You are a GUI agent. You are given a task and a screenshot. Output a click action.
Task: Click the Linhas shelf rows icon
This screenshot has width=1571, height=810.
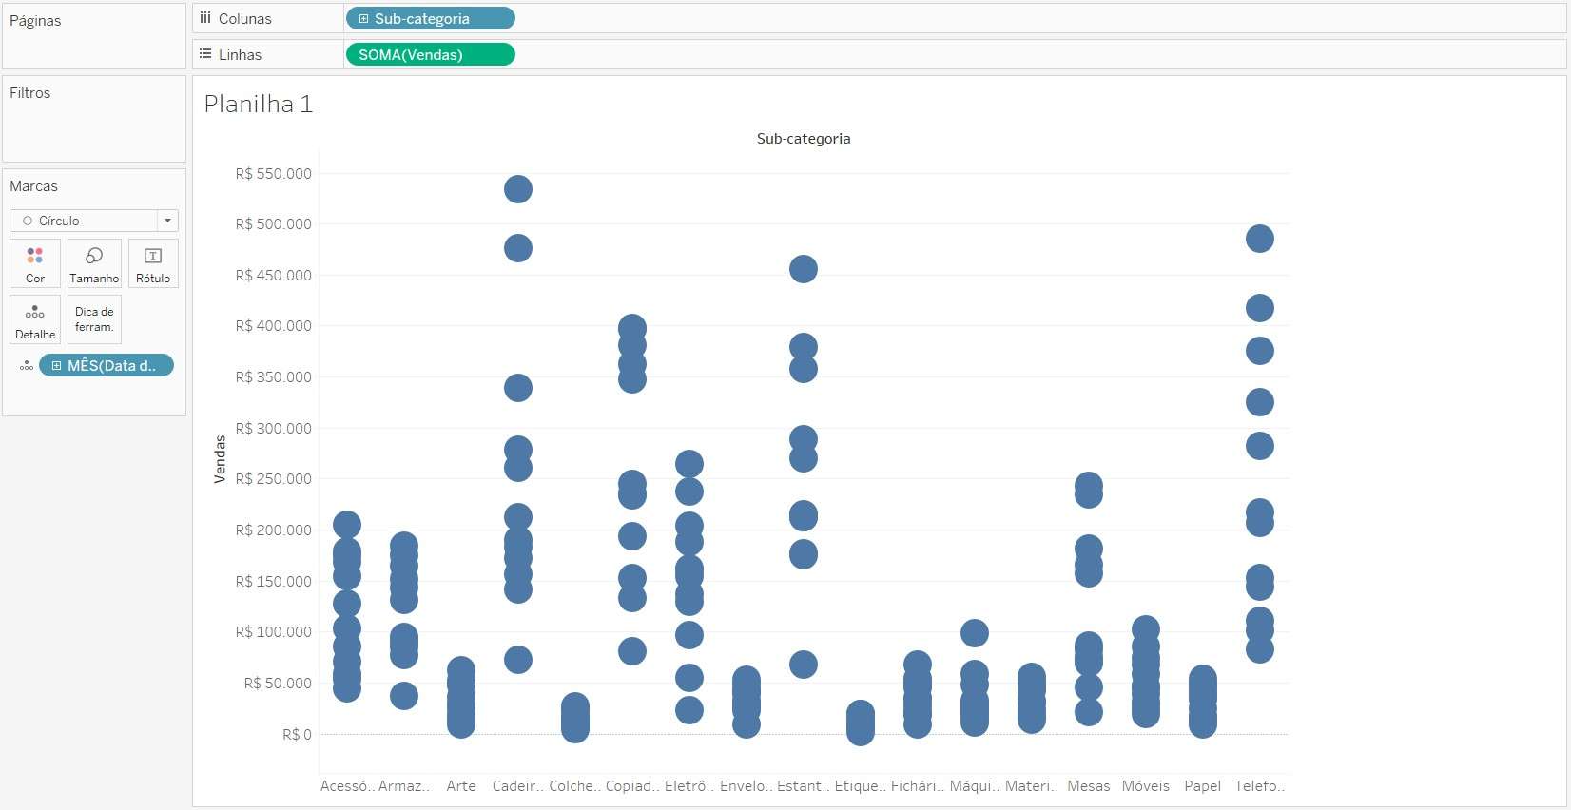pos(205,54)
